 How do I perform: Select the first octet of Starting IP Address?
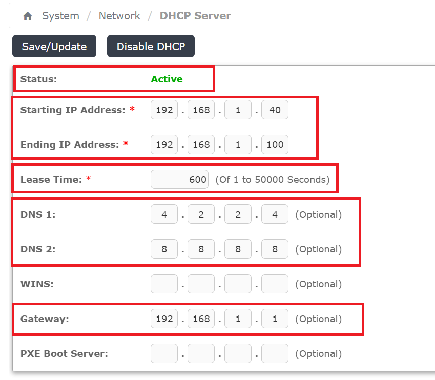tap(164, 109)
